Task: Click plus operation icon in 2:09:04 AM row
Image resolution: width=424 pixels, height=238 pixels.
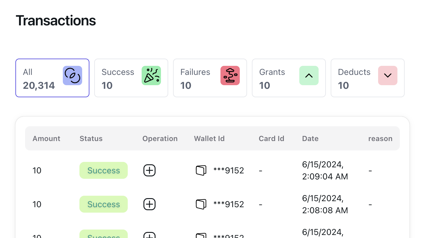Action: tap(149, 170)
